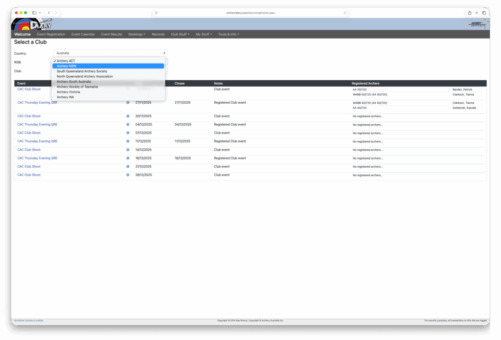The width and height of the screenshot is (501, 340).
Task: Reload the page with refresh icon
Action: tap(345, 13)
